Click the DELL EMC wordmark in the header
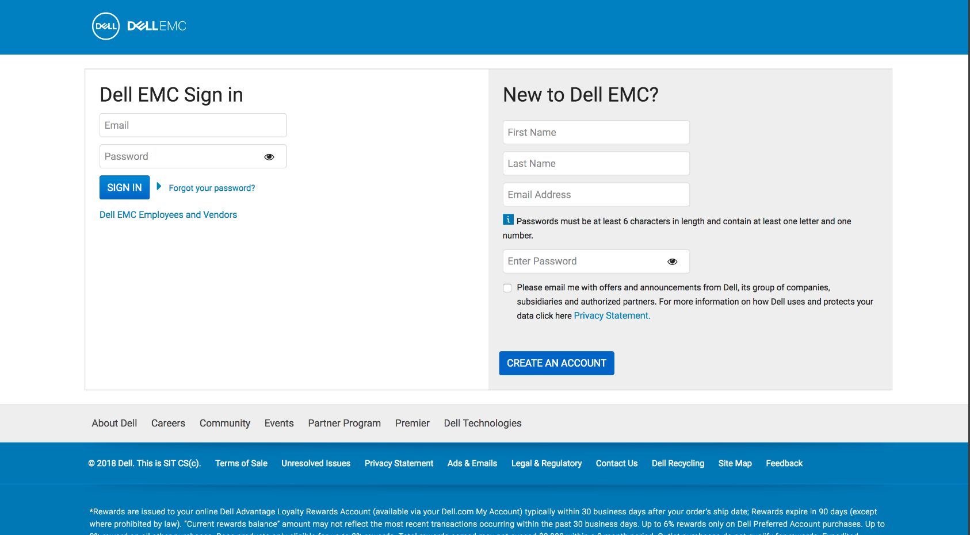Screen dimensions: 970x535 coord(156,26)
